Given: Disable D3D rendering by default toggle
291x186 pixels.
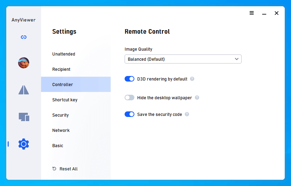Looking at the screenshot, I should pos(129,79).
